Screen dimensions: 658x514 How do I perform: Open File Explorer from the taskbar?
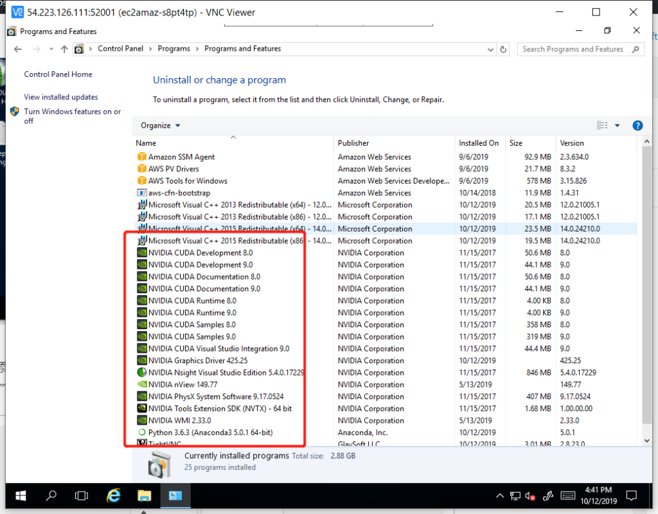coord(144,495)
